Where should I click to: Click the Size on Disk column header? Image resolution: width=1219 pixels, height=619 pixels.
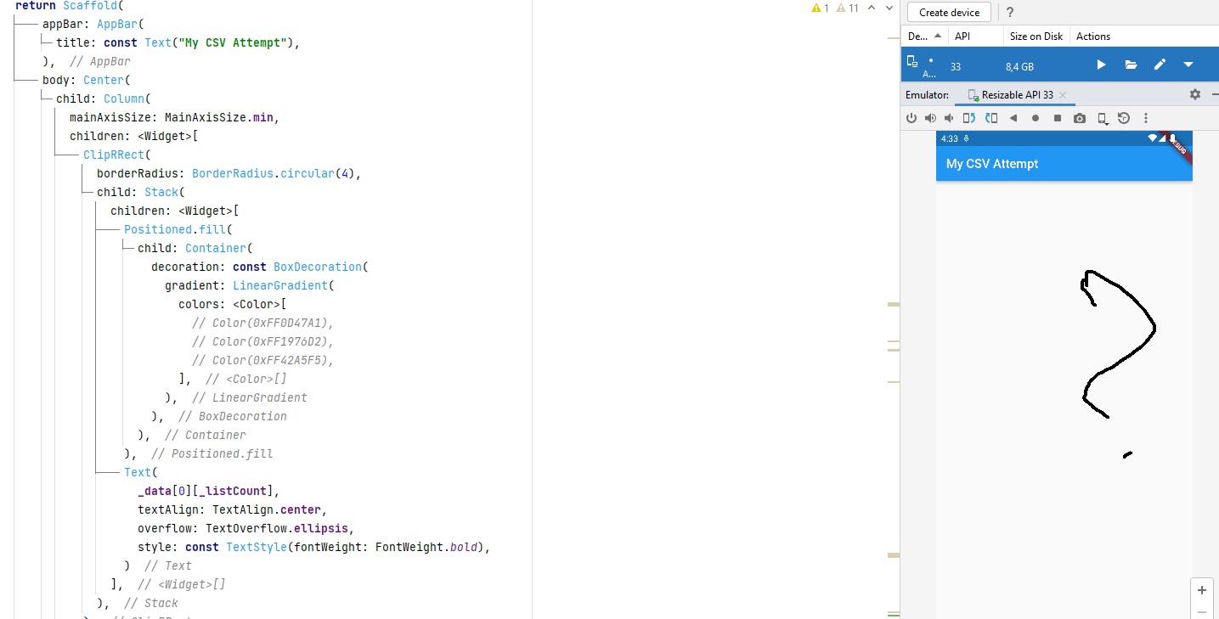1036,37
